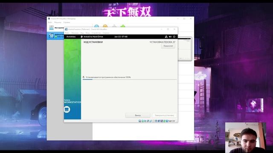Click the orange Настроить gear icon in Manager
The height and width of the screenshot is (153, 273).
pyautogui.click(x=105, y=26)
